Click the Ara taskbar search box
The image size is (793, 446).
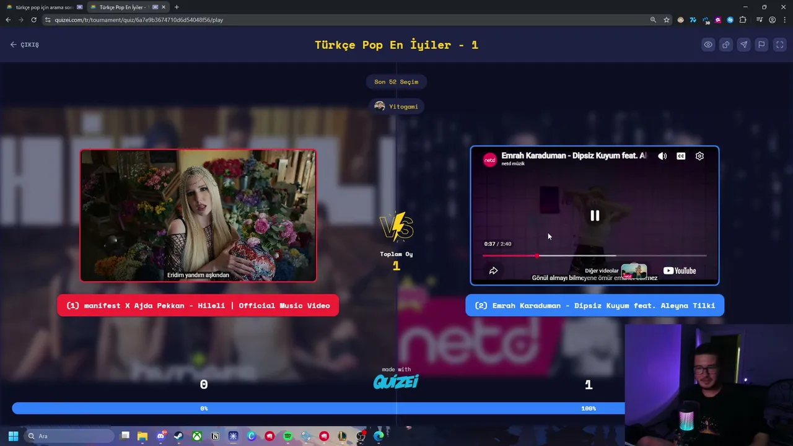69,436
